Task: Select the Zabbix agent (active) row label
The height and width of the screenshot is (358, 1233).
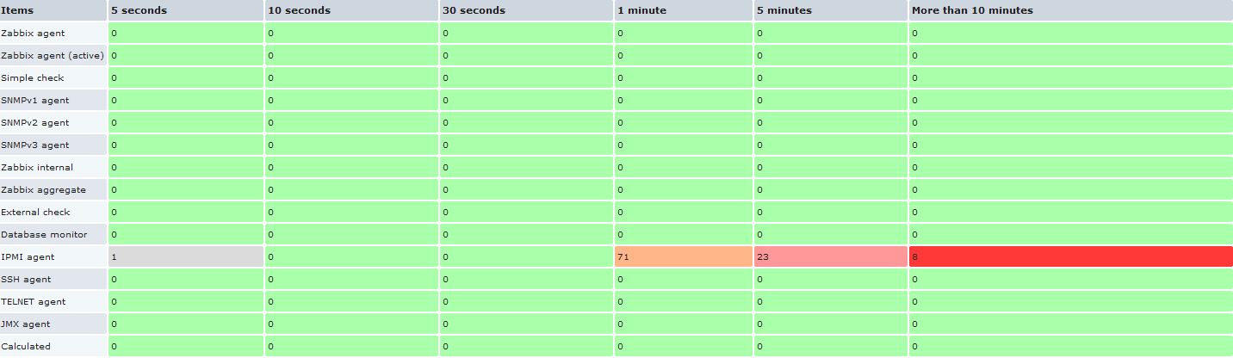Action: pos(53,55)
